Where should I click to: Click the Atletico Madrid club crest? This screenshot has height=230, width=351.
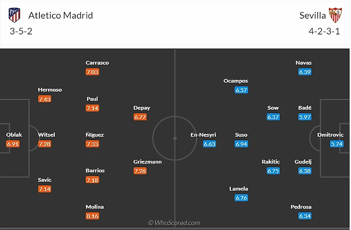point(14,15)
